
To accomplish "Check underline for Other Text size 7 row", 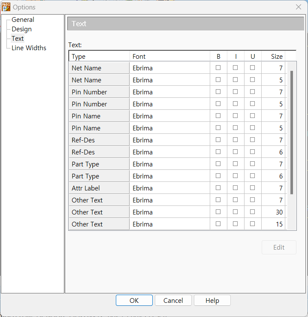I will coord(252,200).
